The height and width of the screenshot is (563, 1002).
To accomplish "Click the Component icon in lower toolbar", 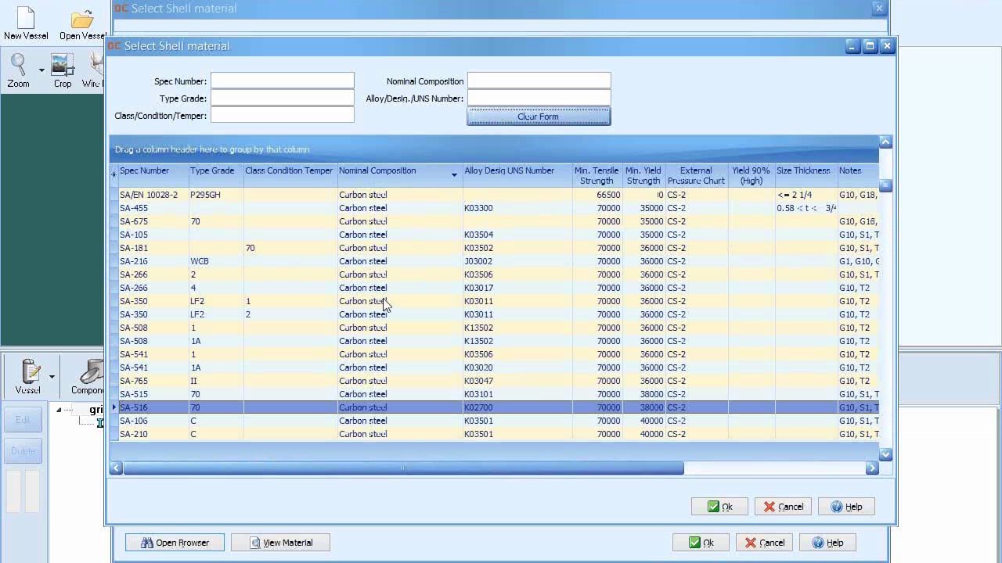I will (92, 371).
